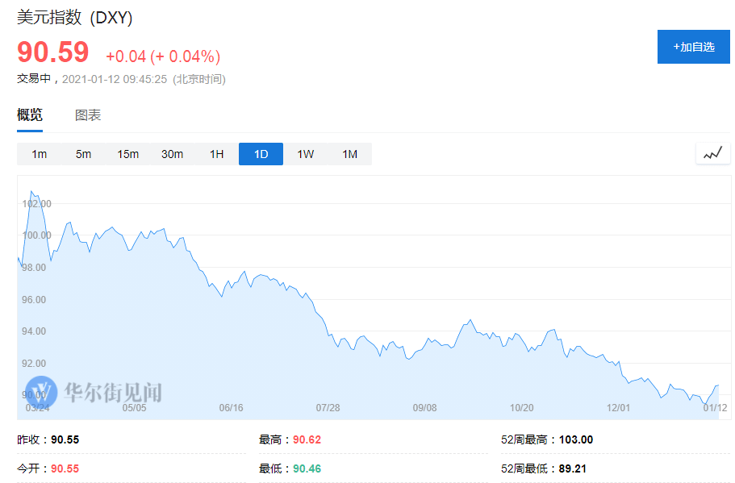Select the 15m timeframe
This screenshot has height=483, width=735.
[x=127, y=153]
